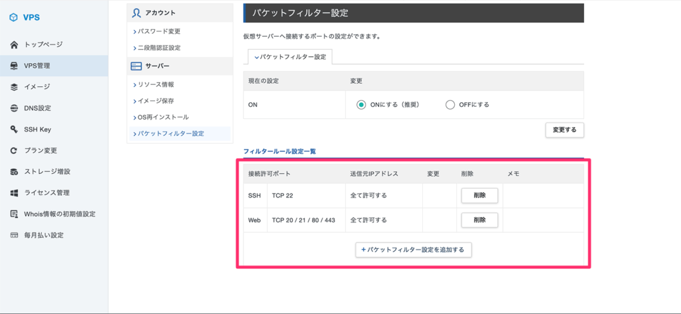
Task: Go to イメージ sidebar menu
Action: [x=54, y=87]
